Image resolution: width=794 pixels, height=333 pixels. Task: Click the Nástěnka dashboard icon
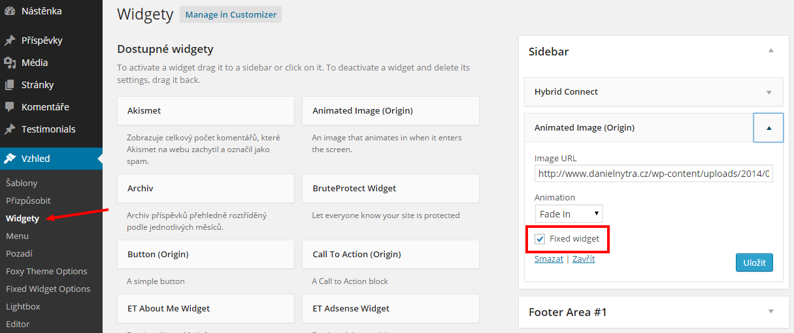[10, 11]
